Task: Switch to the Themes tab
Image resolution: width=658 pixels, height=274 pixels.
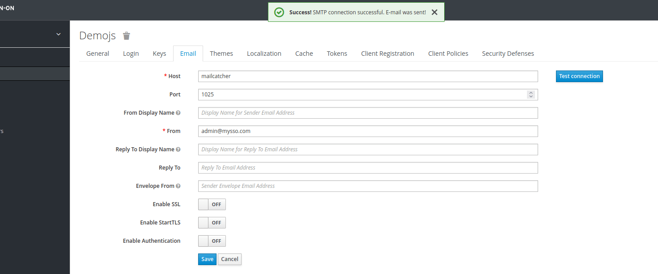Action: (x=221, y=53)
